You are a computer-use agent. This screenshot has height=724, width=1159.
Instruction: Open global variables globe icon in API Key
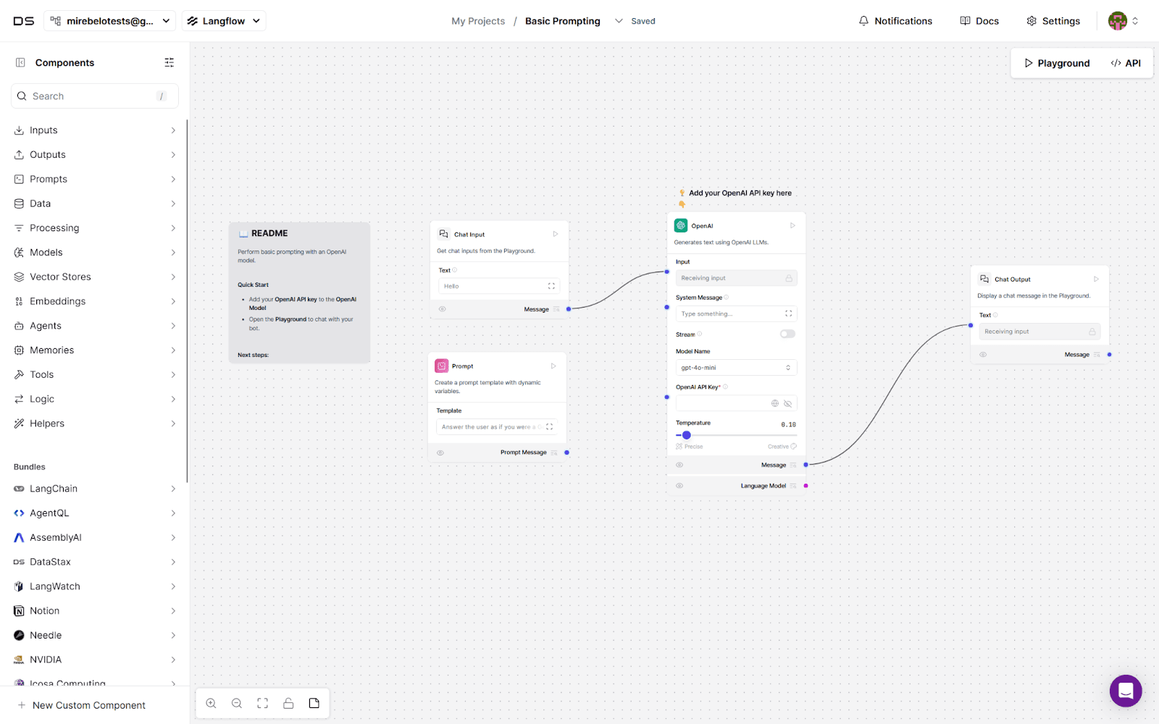coord(775,403)
